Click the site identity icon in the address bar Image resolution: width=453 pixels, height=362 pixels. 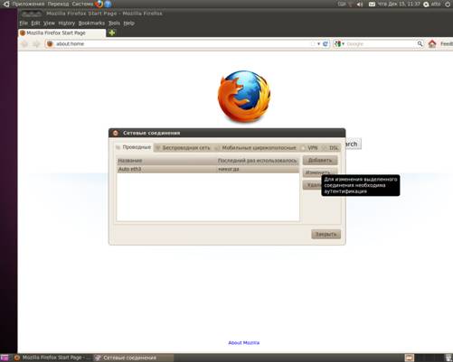(x=50, y=44)
